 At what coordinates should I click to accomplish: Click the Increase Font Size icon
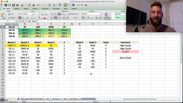43,14
